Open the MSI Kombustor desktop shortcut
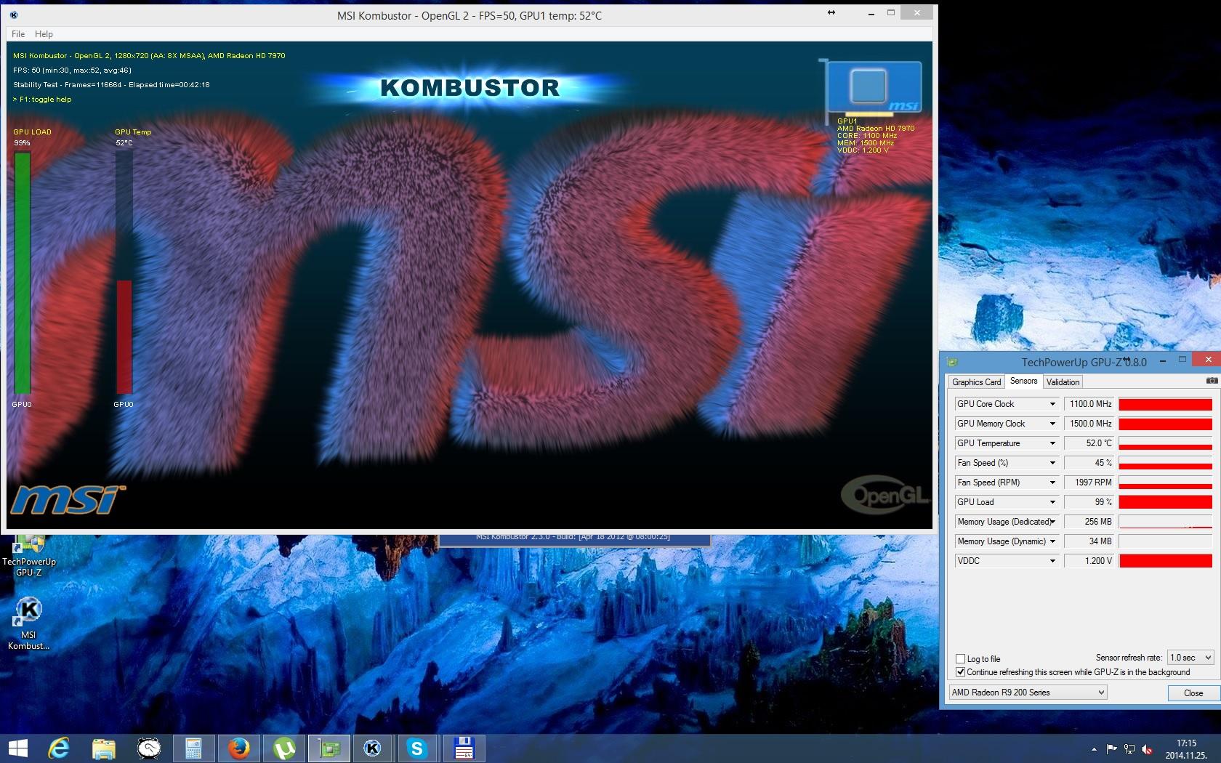 (29, 623)
